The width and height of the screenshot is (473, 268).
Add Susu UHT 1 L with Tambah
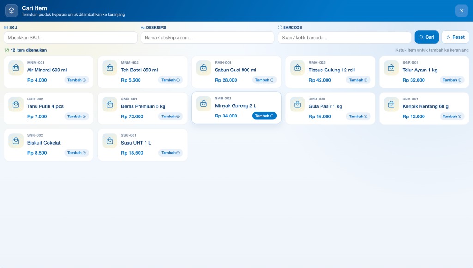pyautogui.click(x=170, y=153)
